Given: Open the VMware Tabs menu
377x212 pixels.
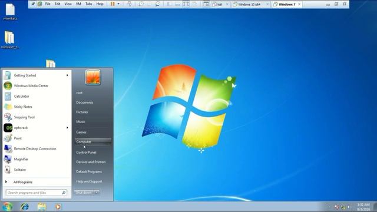Looking at the screenshot, I should coord(89,4).
